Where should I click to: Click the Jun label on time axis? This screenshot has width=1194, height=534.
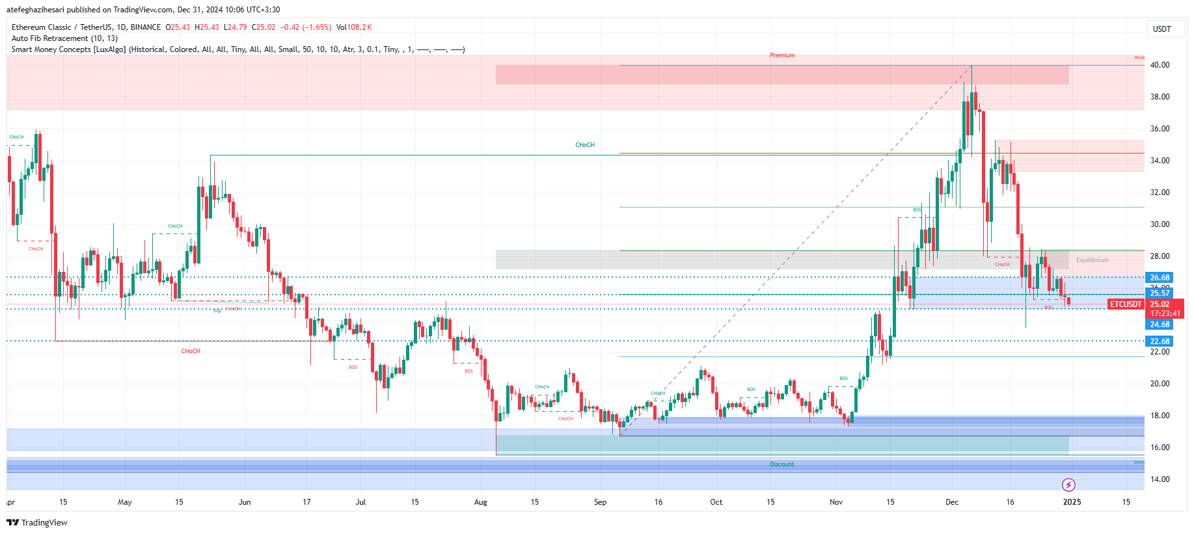(x=245, y=502)
